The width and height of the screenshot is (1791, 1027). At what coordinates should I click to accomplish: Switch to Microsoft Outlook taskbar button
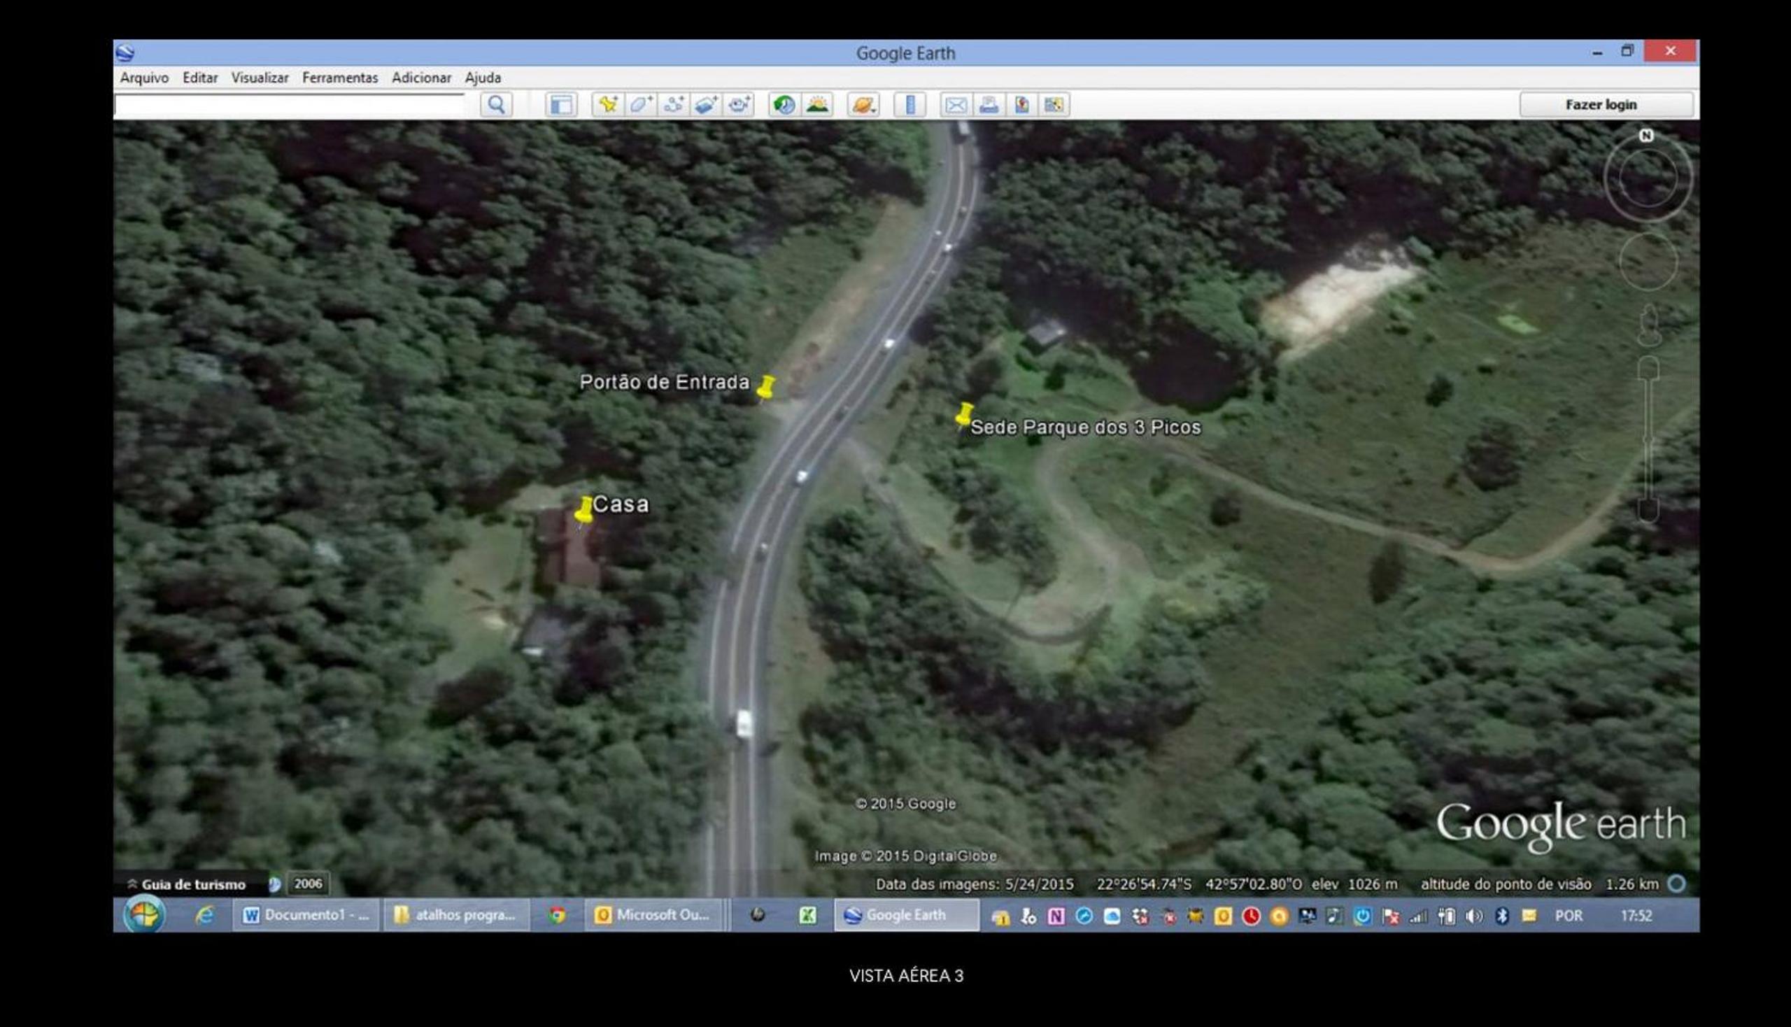coord(654,915)
